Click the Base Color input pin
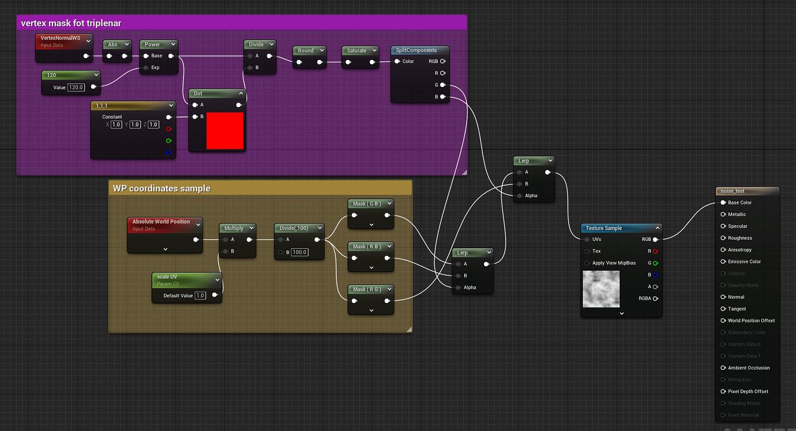 coord(723,203)
